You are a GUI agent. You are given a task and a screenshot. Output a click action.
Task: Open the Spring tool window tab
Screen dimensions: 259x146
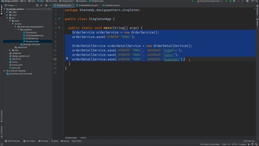tap(65, 141)
